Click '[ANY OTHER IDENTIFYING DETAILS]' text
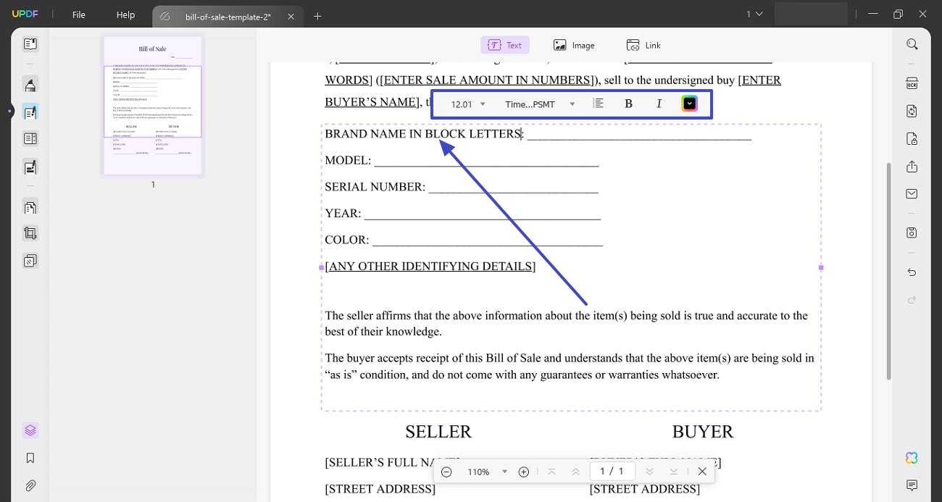The image size is (942, 502). (x=430, y=267)
